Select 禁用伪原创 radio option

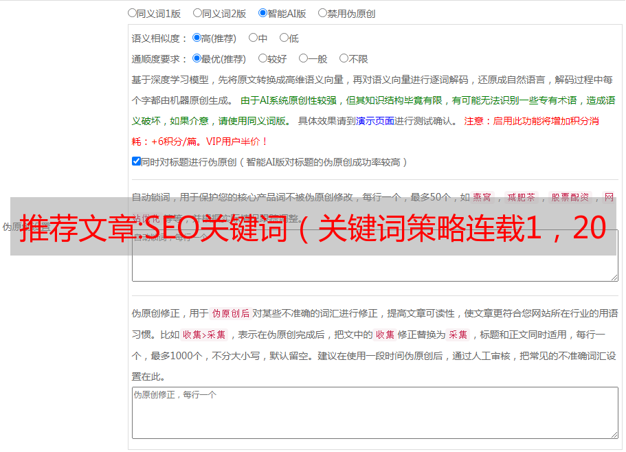(x=322, y=13)
